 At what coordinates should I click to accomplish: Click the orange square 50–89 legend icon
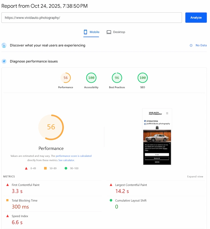(x=45, y=168)
